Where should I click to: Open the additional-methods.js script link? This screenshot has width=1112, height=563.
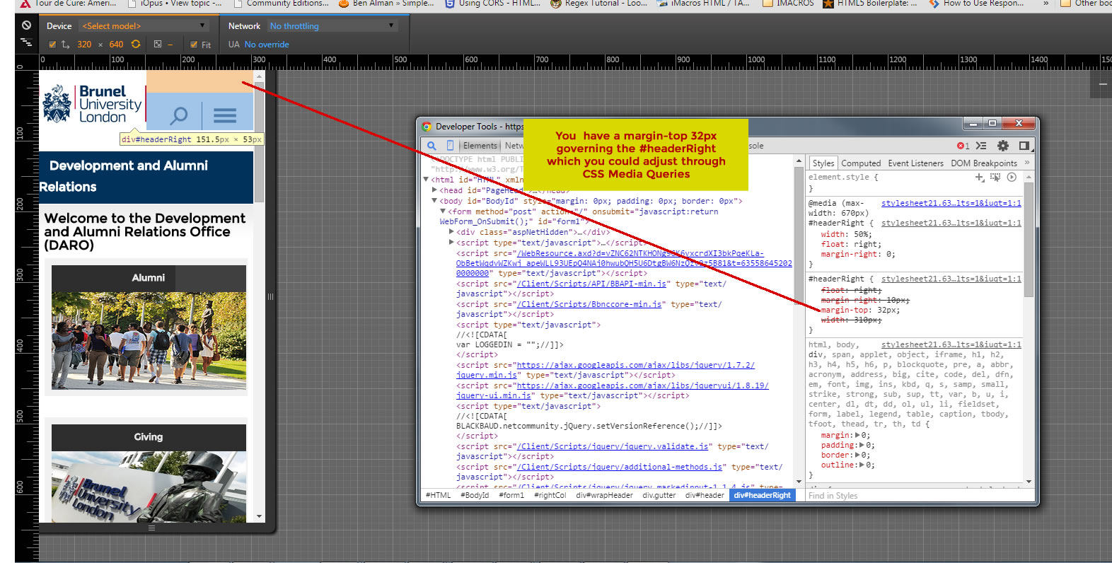click(620, 467)
